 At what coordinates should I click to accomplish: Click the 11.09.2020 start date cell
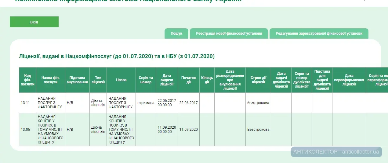click(x=188, y=130)
